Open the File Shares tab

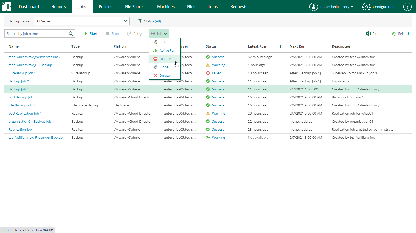click(x=135, y=7)
